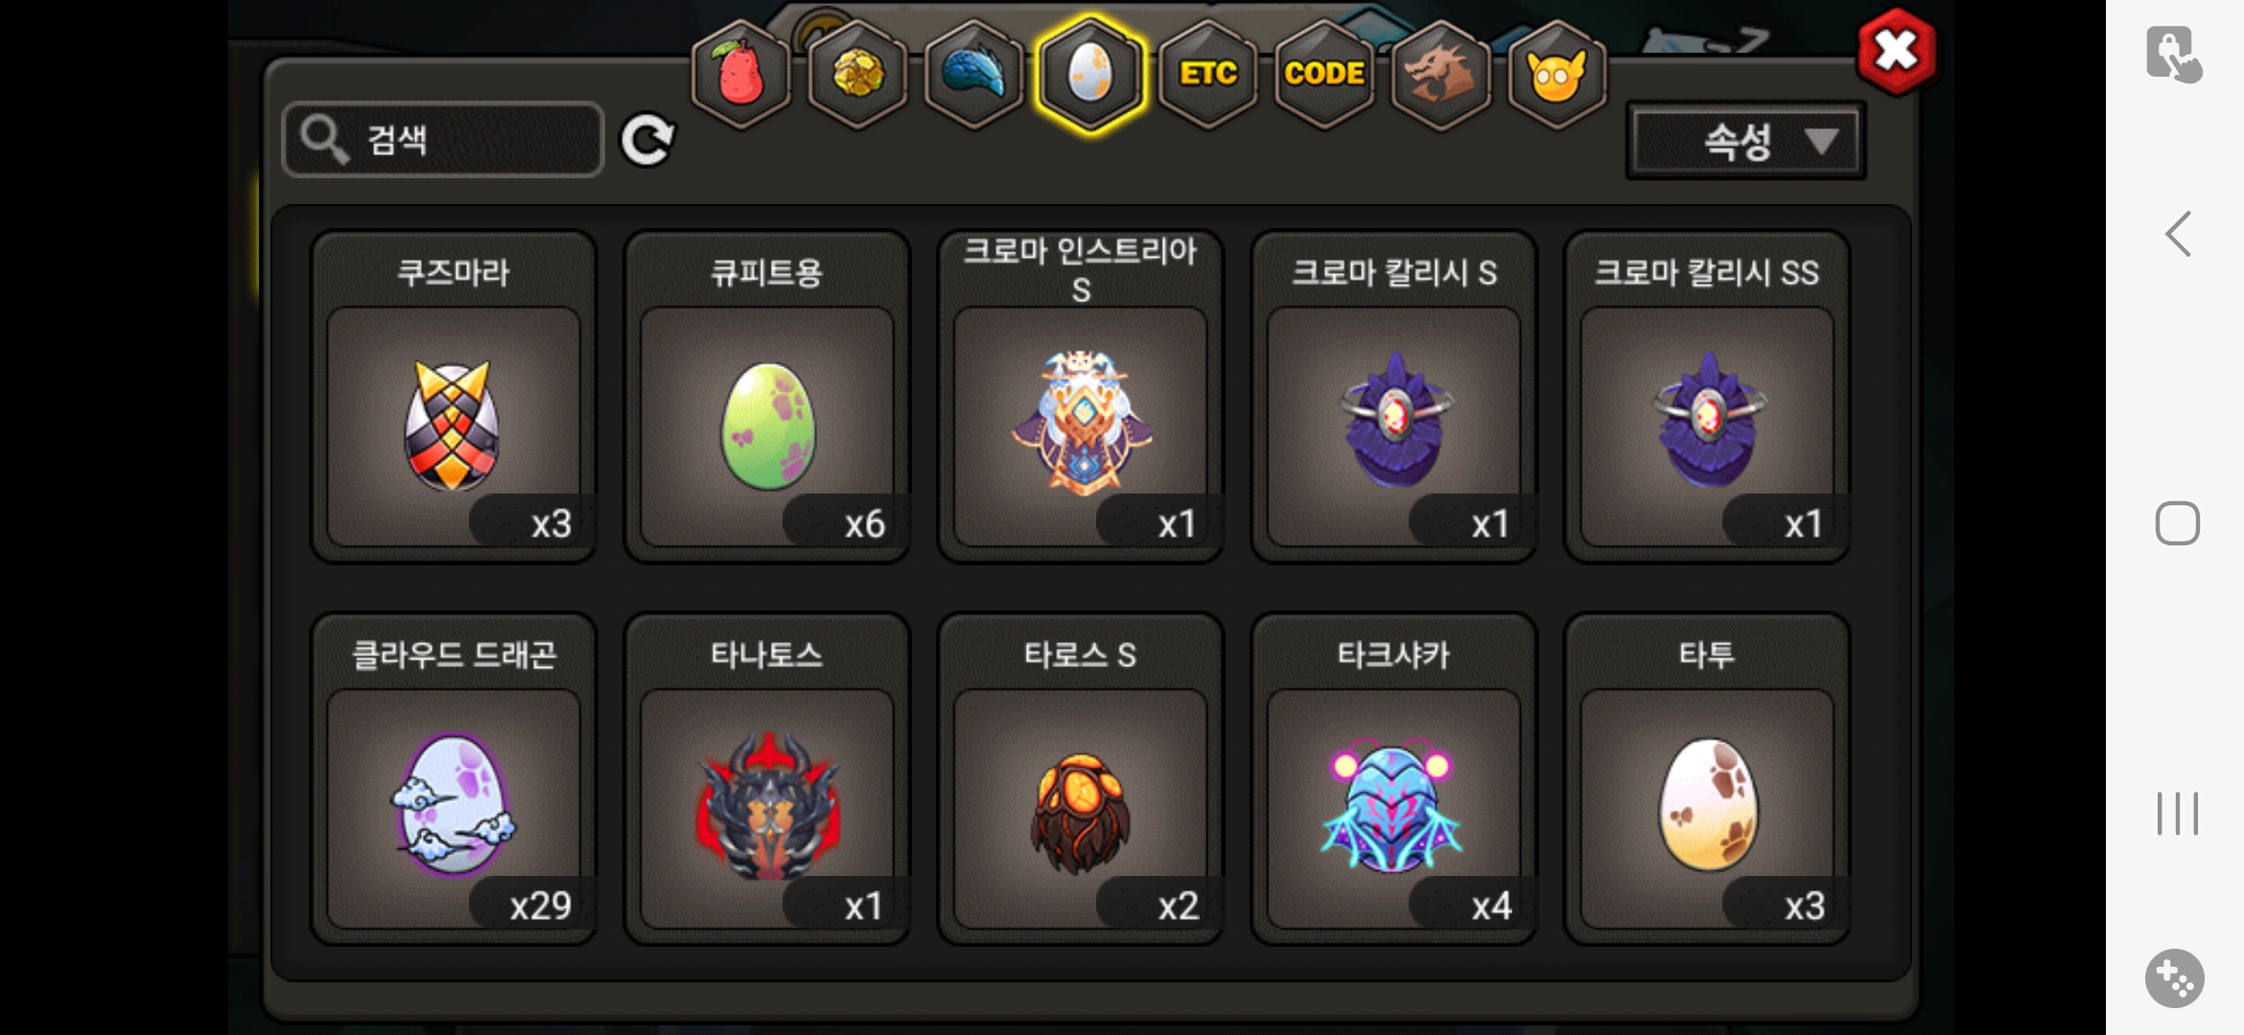
Task: Refresh the inventory list
Action: click(647, 141)
